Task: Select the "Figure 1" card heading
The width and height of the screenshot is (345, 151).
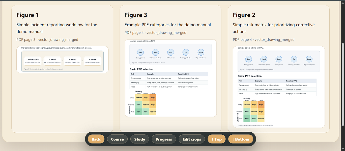Action: tap(27, 15)
